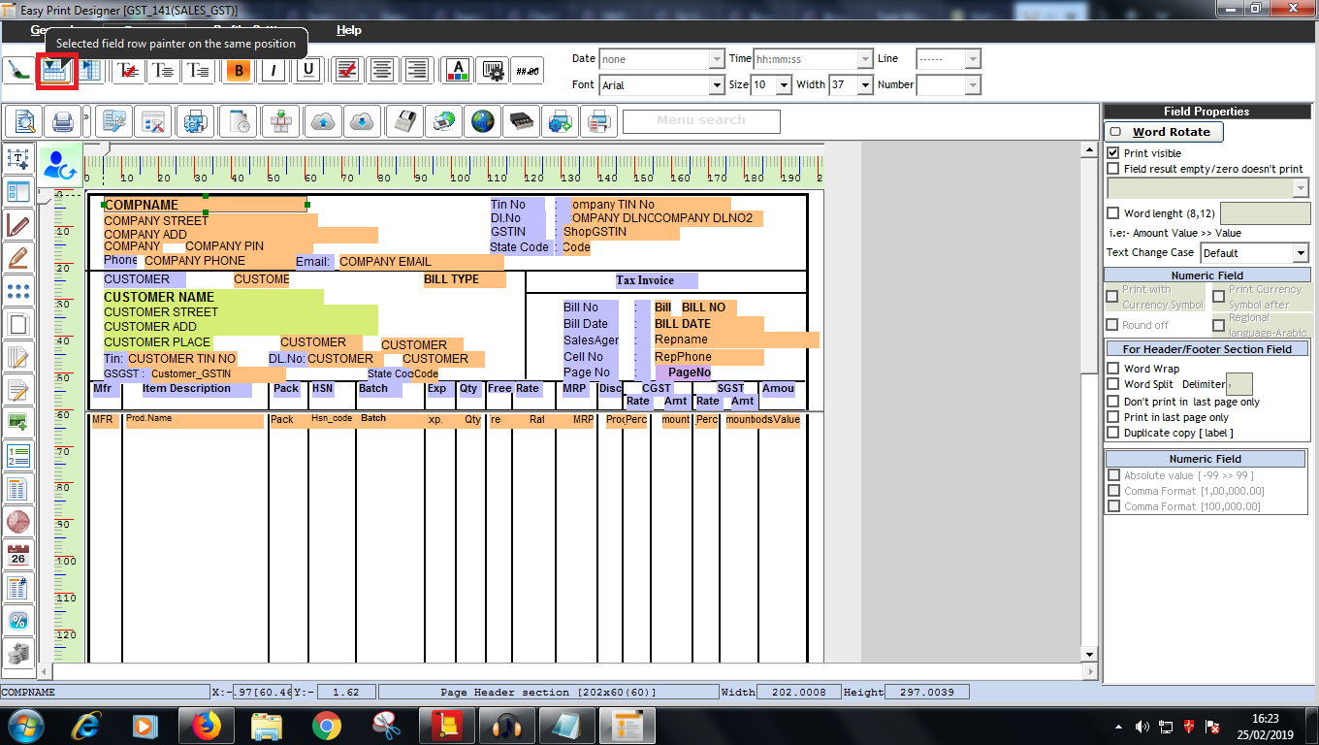Open the Help menu
Viewport: 1319px width, 745px height.
click(x=349, y=30)
